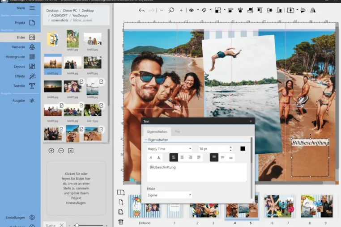Switch to the Bilder section
The height and width of the screenshot is (227, 341).
(x=20, y=38)
